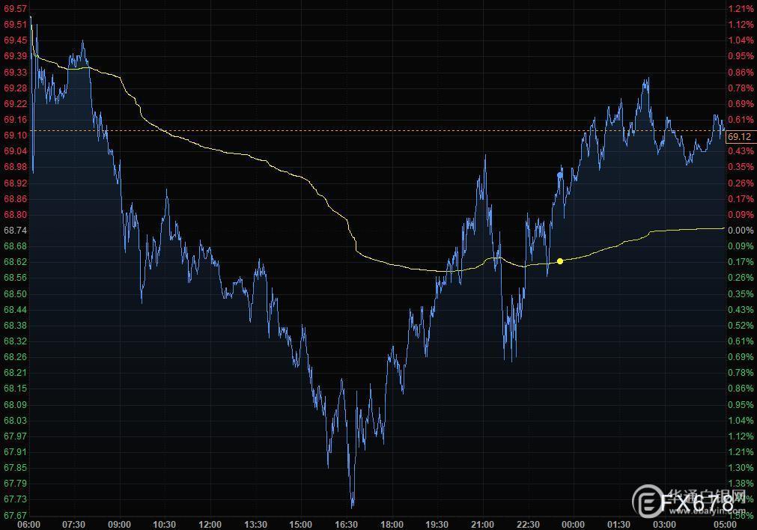Select the 1.30% percent label on right axis
The height and width of the screenshot is (530, 757).
tap(740, 468)
